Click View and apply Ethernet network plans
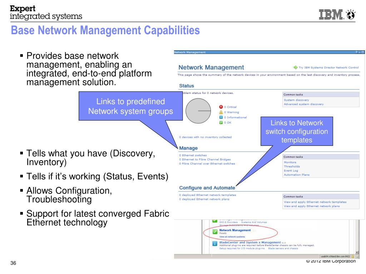This screenshot has height=274, width=366. pyautogui.click(x=312, y=206)
